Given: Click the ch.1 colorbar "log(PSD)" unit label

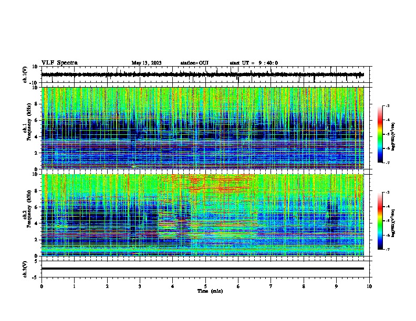Looking at the screenshot, I should [393, 137].
